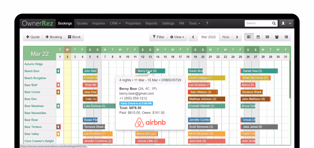Image resolution: width=314 pixels, height=148 pixels.
Task: Open the Tools menu dropdown
Action: click(194, 23)
